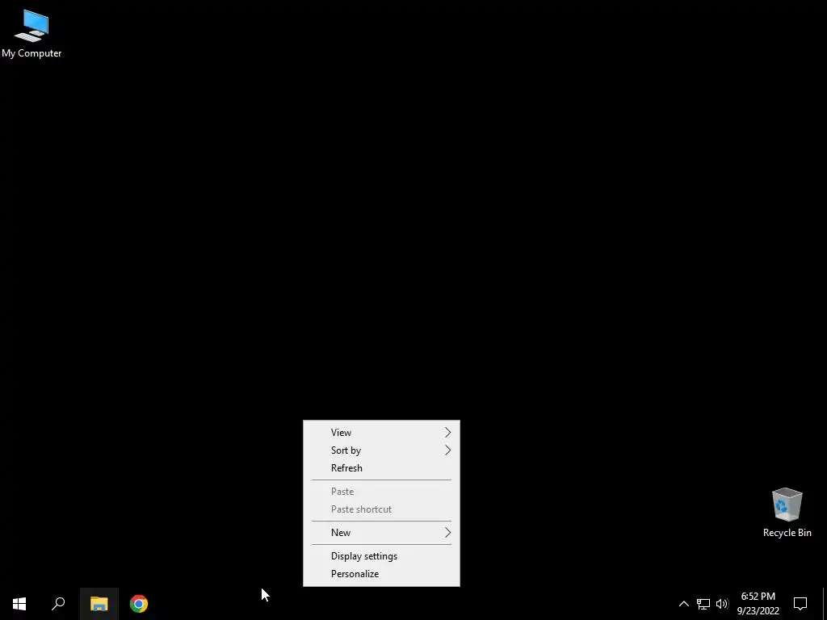Image resolution: width=827 pixels, height=620 pixels.
Task: Open the taskbar search magnifier
Action: click(x=58, y=604)
